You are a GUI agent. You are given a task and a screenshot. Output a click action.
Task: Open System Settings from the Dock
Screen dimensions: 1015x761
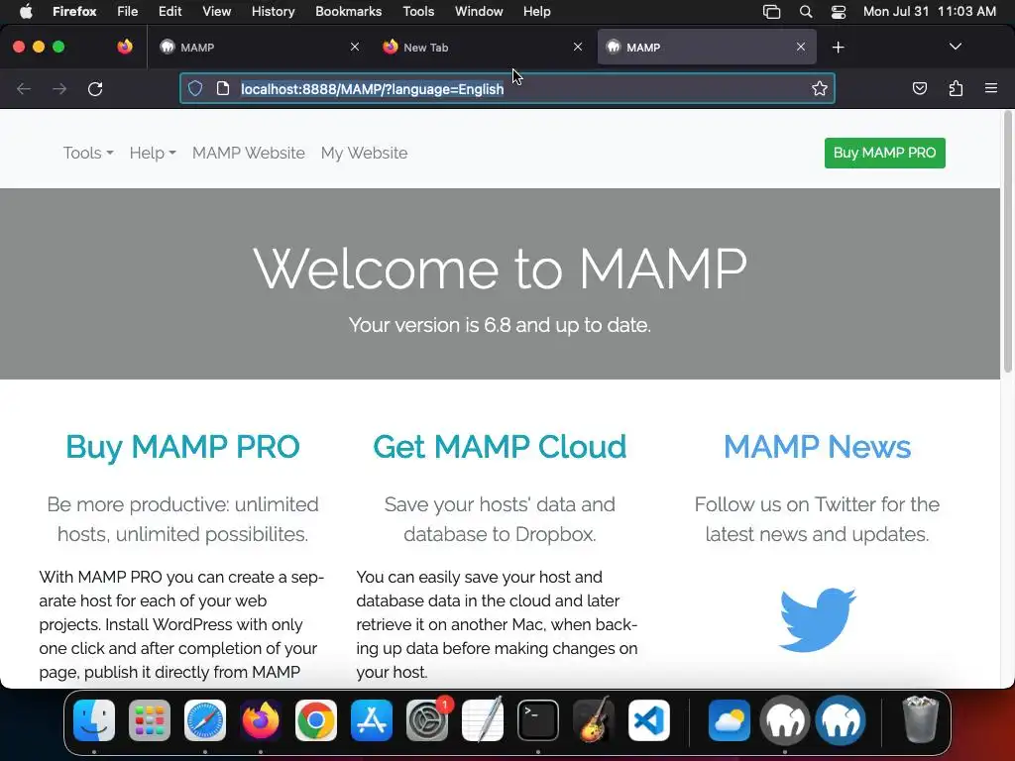click(x=427, y=720)
